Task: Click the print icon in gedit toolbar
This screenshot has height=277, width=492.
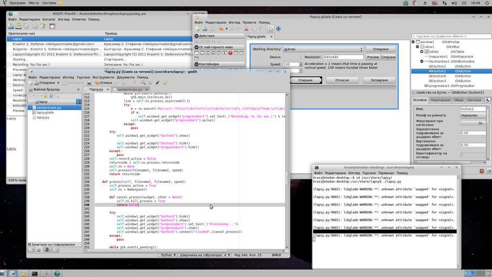Action: (89, 83)
